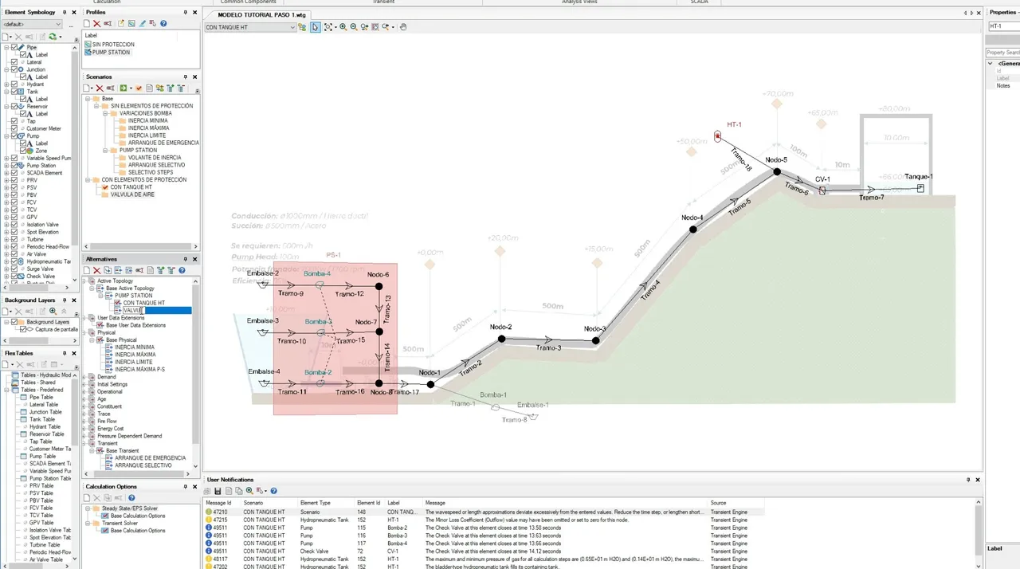Click the Zoom In magnifier tool
Viewport: 1020px width, 569px height.
pos(343,27)
